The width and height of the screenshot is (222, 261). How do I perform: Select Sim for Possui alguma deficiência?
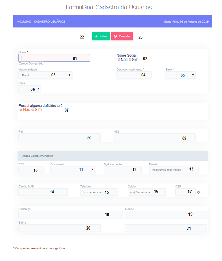pos(33,110)
